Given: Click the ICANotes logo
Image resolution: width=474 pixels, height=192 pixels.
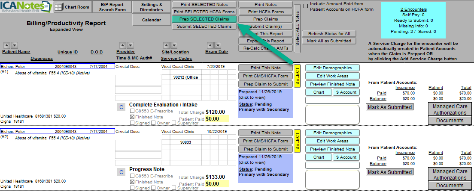Looking at the screenshot, I should 26,7.
